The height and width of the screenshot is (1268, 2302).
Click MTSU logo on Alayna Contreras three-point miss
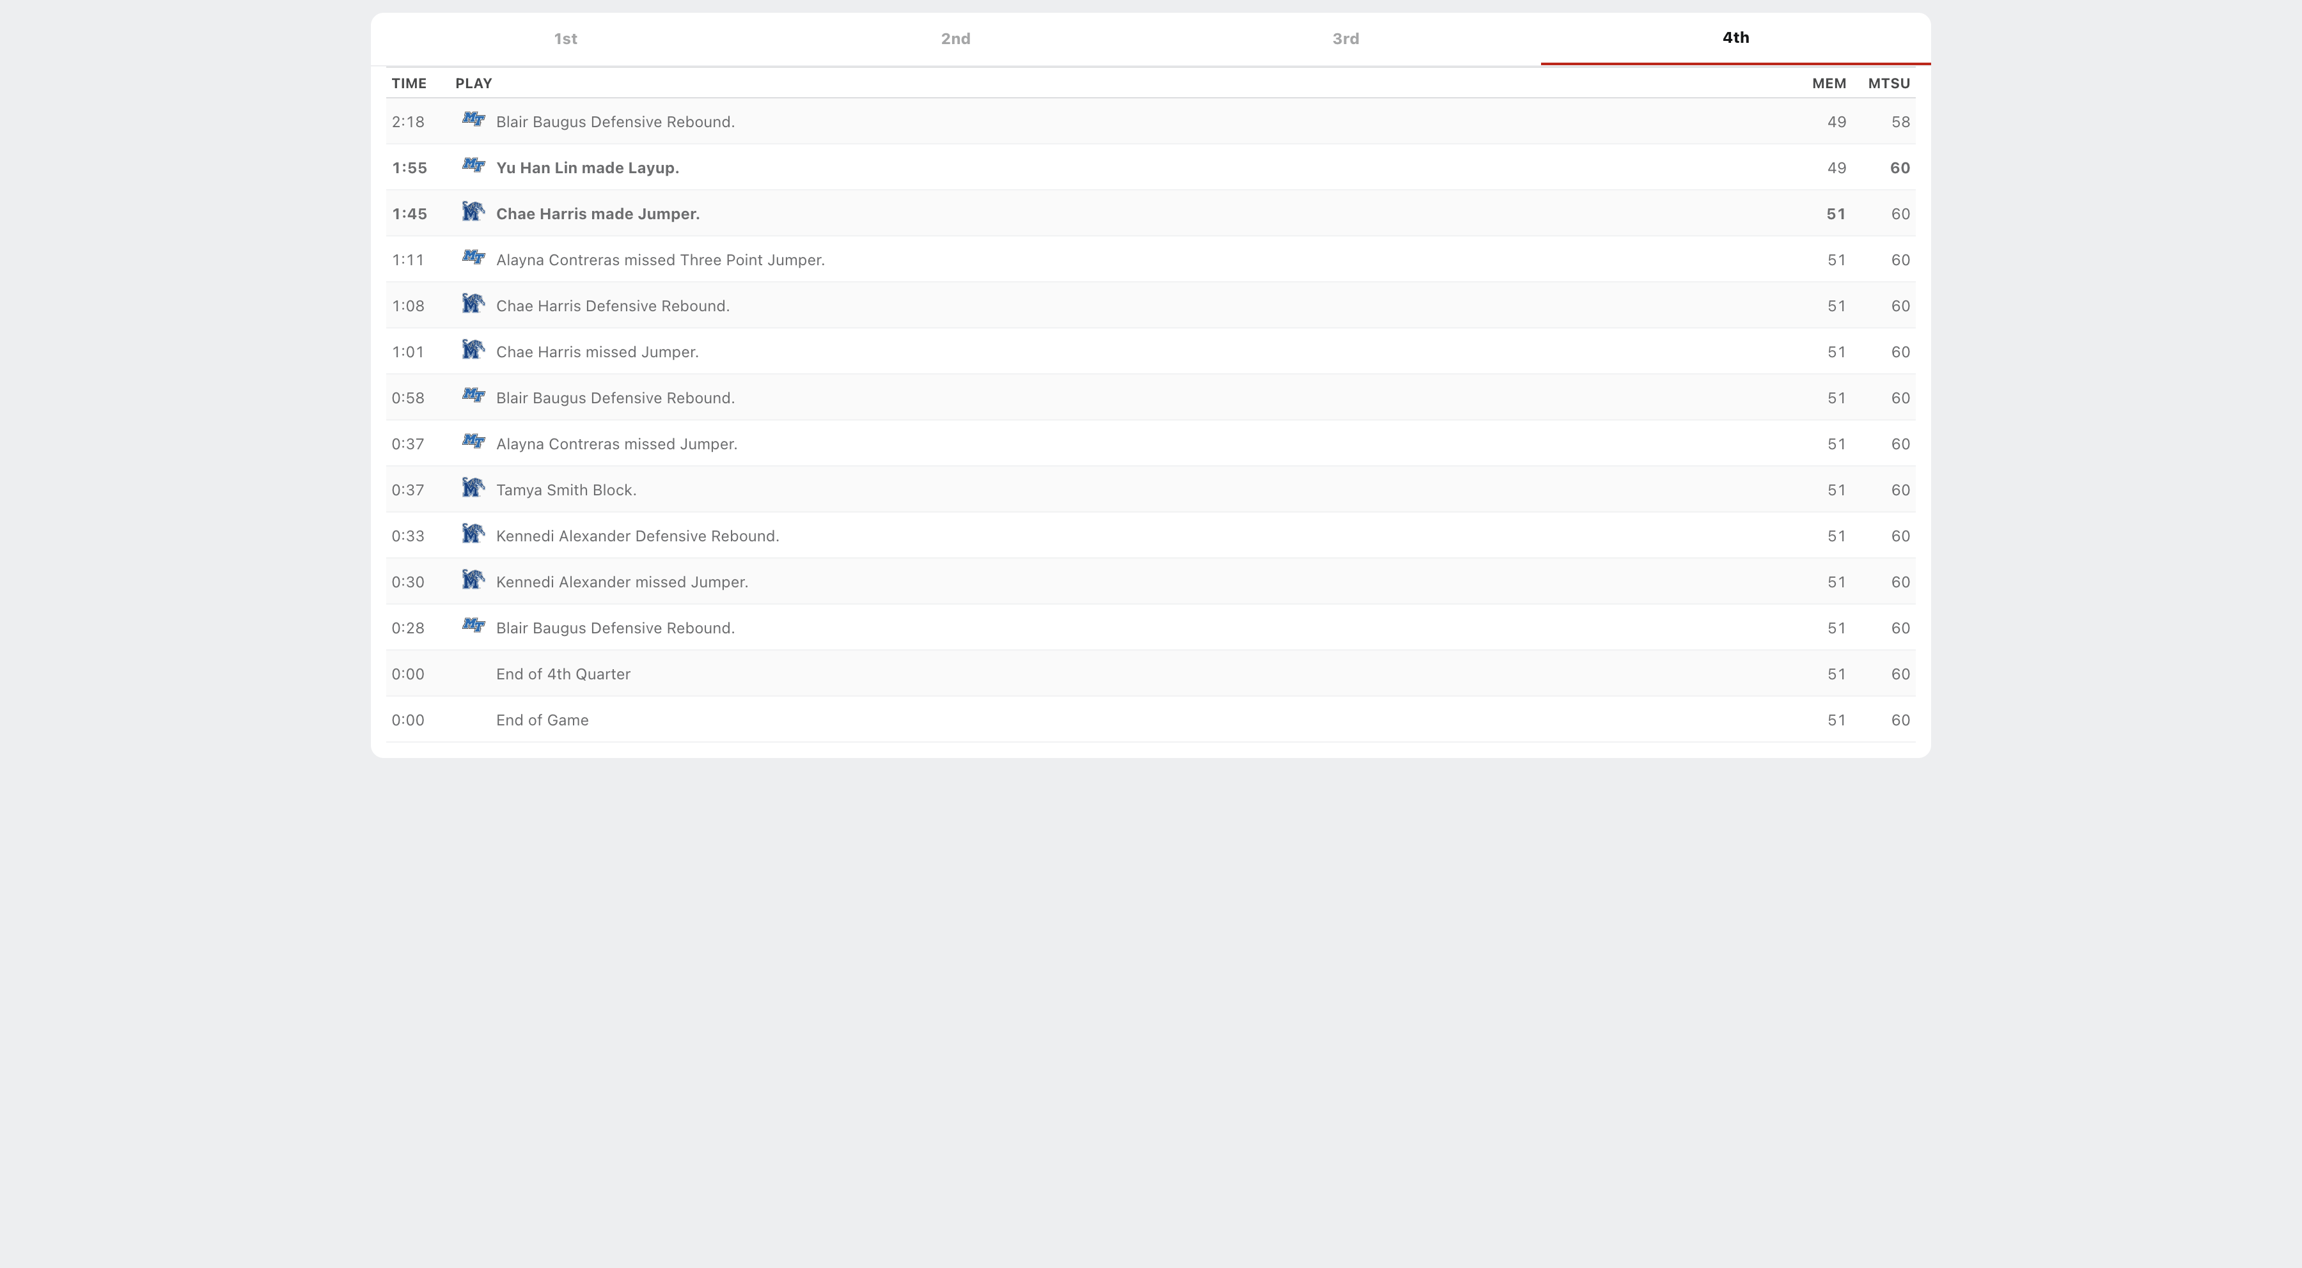[x=473, y=258]
